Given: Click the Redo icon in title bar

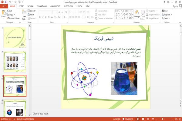Looking at the screenshot, I should pyautogui.click(x=15, y=2).
